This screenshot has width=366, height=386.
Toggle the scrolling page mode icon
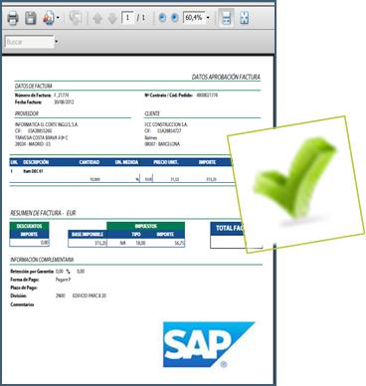226,18
